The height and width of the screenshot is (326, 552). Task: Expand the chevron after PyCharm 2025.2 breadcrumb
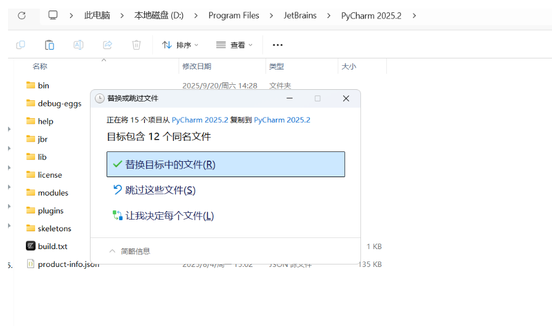[x=415, y=16]
